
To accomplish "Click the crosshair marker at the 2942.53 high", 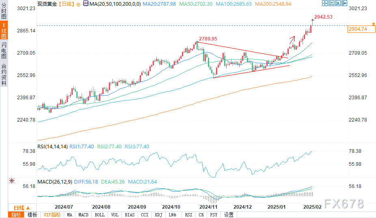I will (x=312, y=20).
